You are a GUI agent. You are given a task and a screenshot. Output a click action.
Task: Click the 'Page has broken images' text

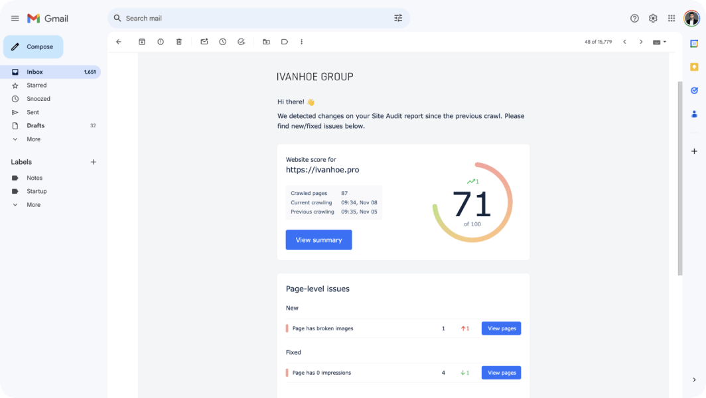point(323,328)
